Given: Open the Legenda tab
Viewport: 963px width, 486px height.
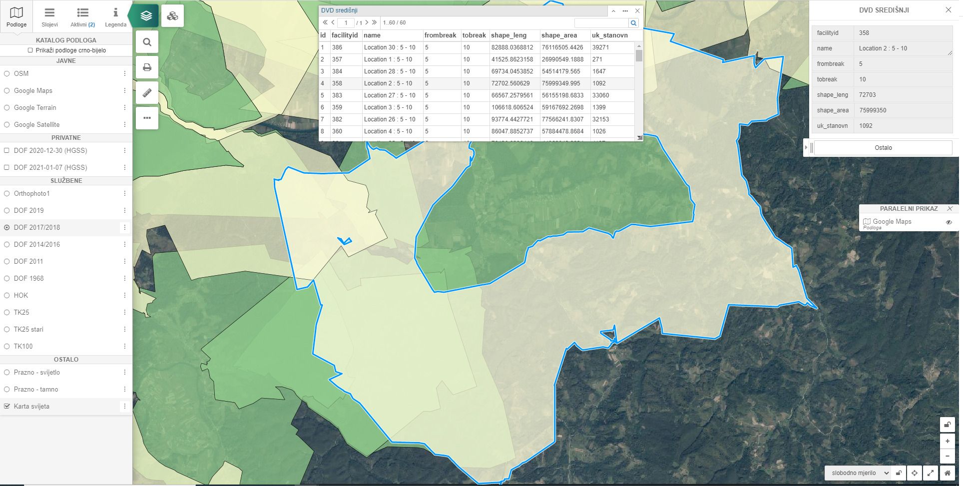Looking at the screenshot, I should click(x=115, y=16).
